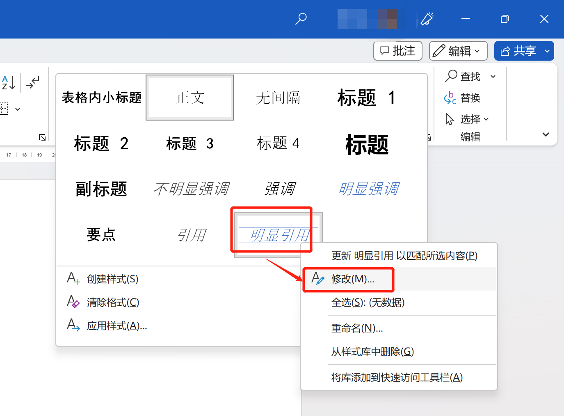Expand the Share (共享) dropdown arrow
This screenshot has height=416, width=564.
pos(547,51)
